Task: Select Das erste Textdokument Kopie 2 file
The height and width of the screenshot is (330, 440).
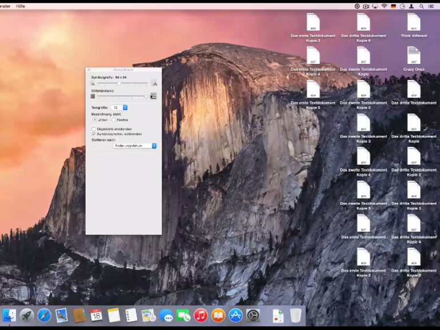Action: click(363, 257)
